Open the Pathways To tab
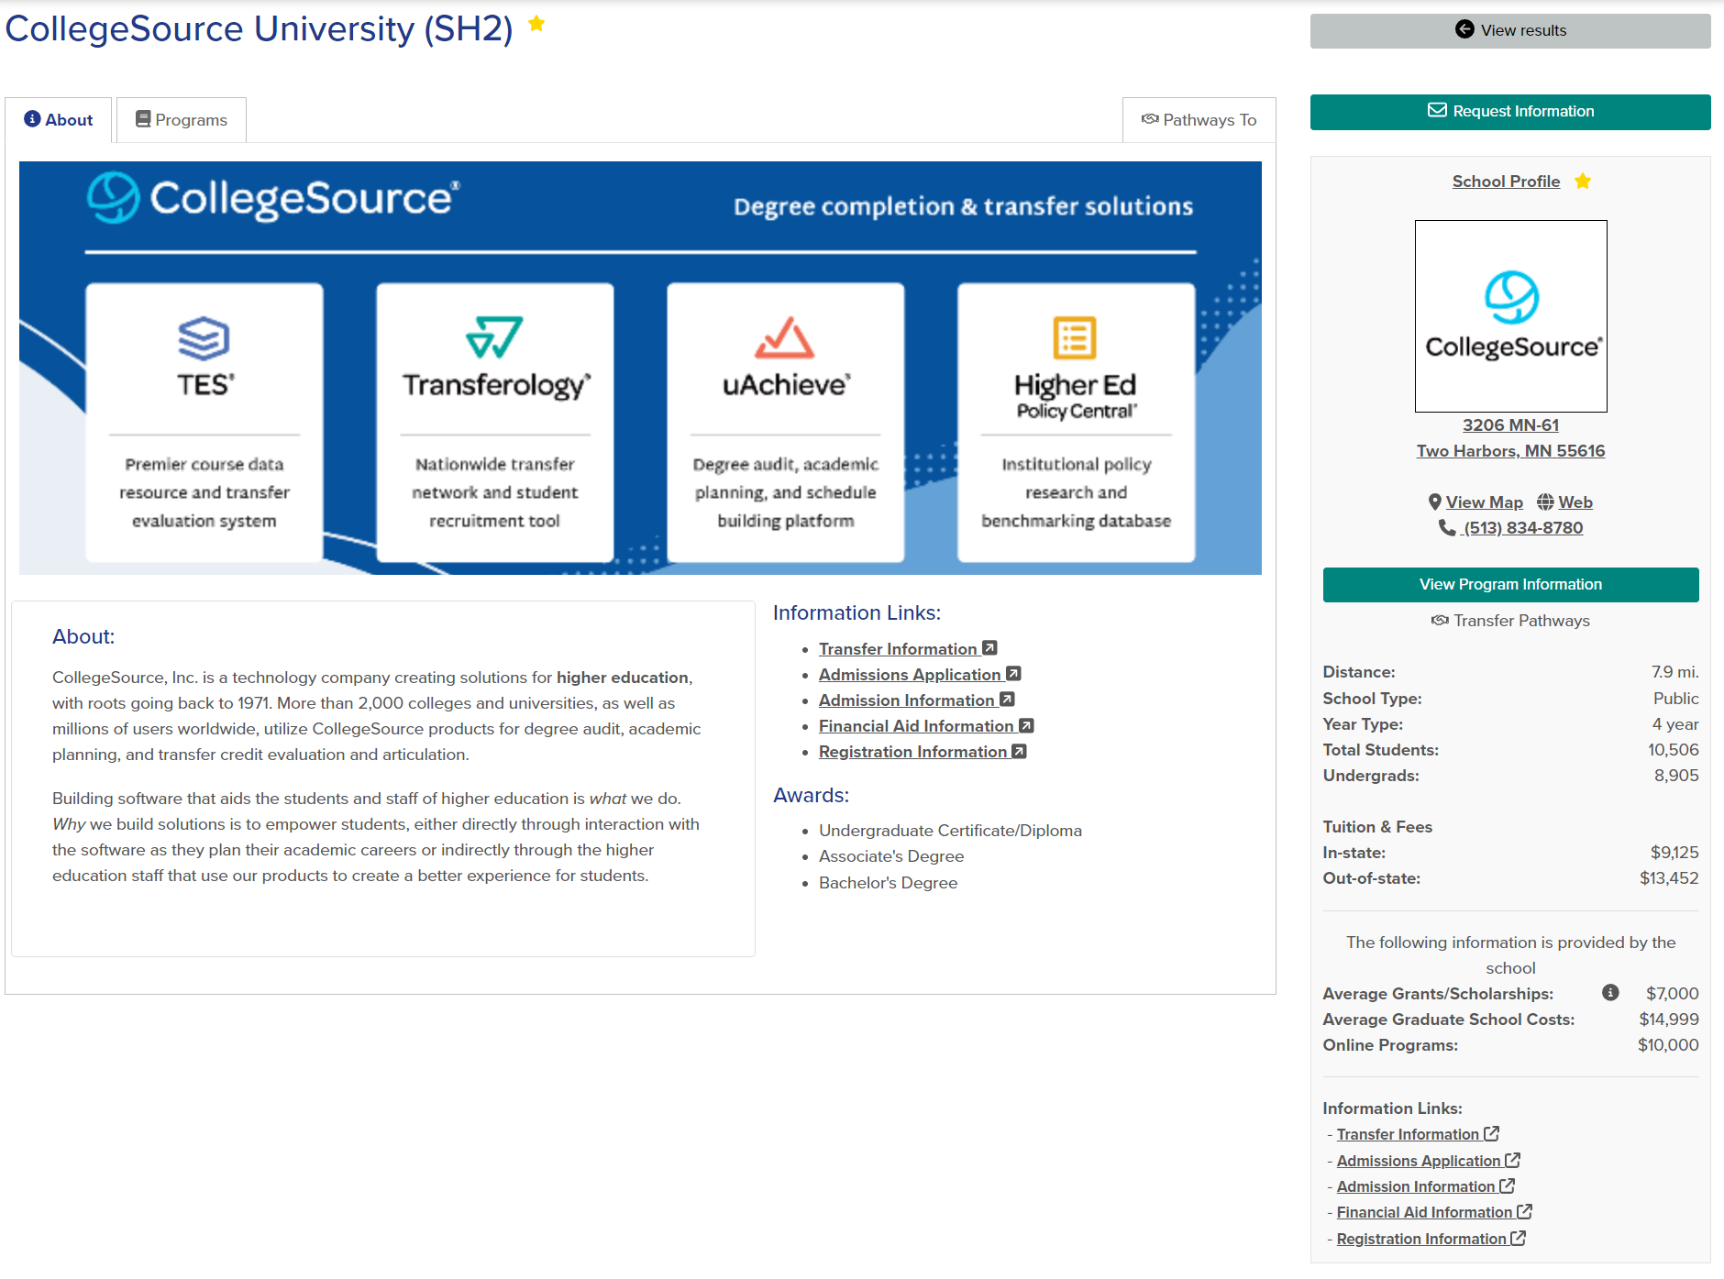The image size is (1724, 1279). (x=1199, y=120)
